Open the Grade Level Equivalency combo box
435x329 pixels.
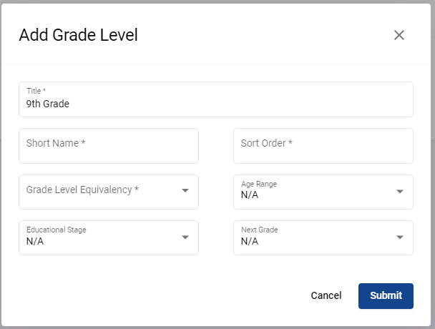point(109,192)
